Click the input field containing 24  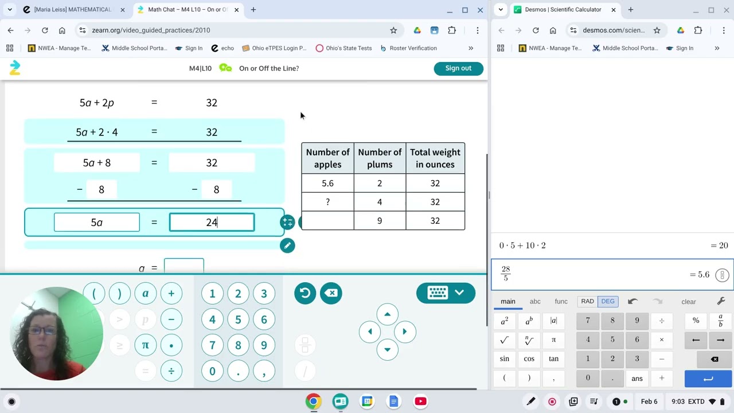(212, 222)
